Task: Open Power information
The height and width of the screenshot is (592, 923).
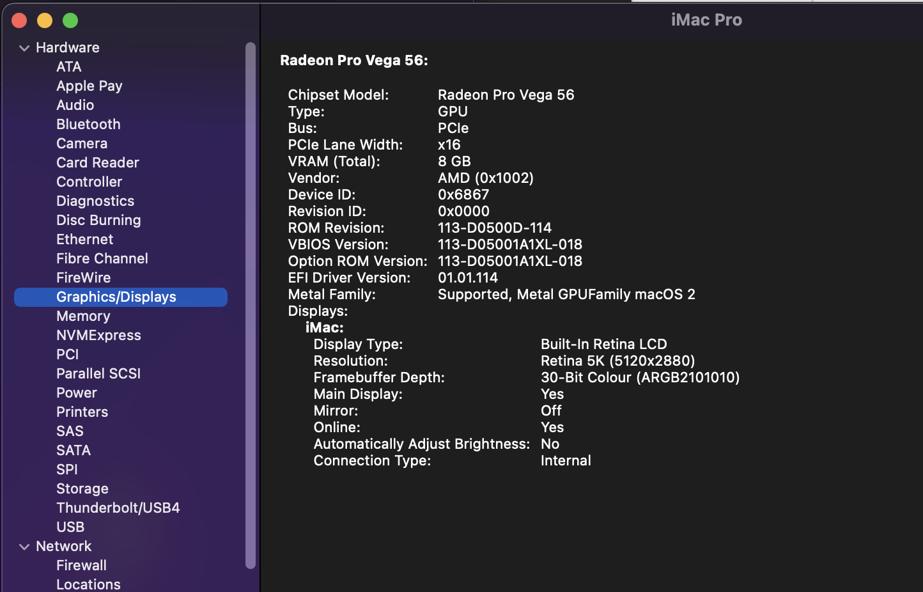Action: [76, 393]
